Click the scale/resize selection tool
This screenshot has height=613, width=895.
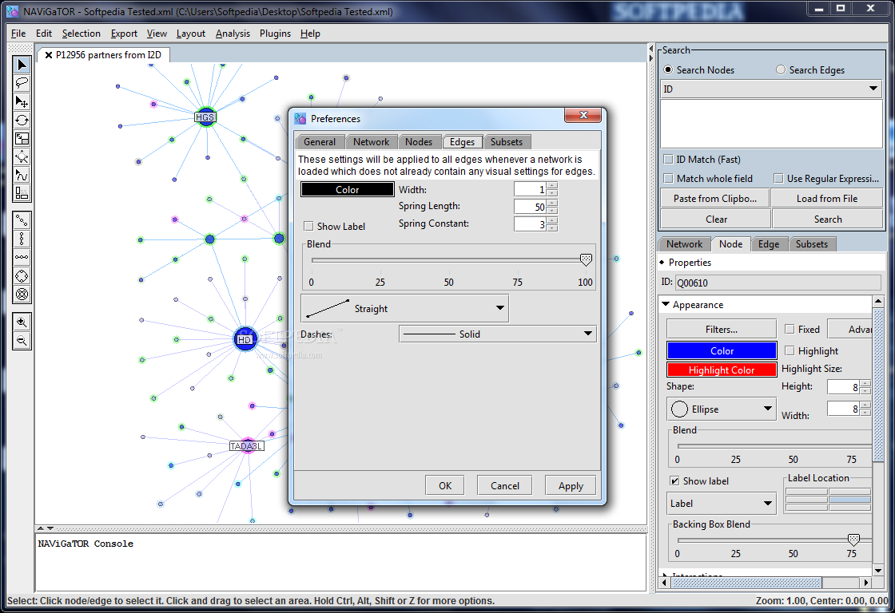click(x=22, y=139)
